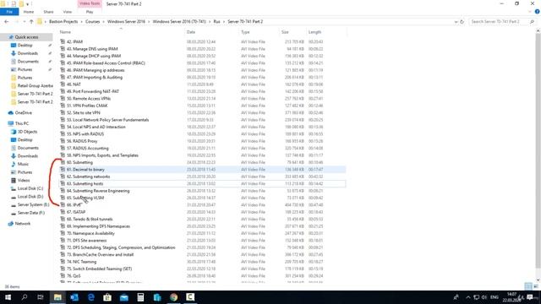Select file icon for 52. Site to site VPN

click(x=63, y=112)
